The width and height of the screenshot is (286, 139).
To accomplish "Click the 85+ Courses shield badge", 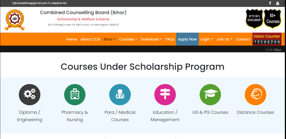I will pyautogui.click(x=273, y=19).
